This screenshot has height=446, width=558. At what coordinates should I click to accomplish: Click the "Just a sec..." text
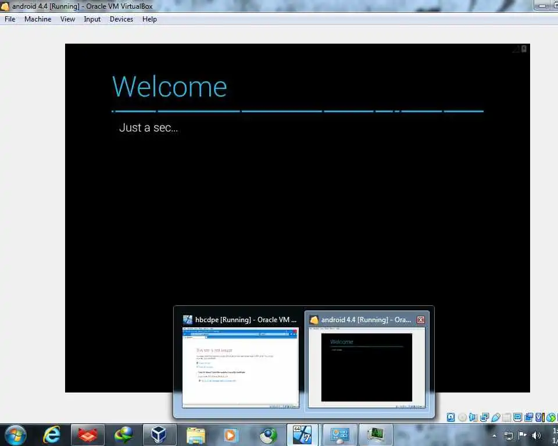(148, 127)
